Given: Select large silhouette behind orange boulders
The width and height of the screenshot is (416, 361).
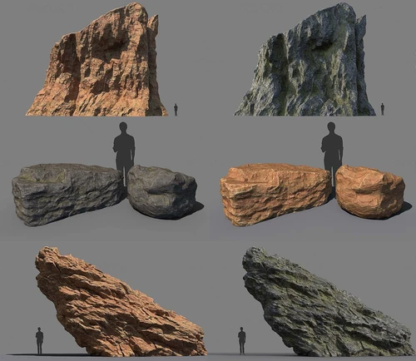Looking at the screenshot, I should click(x=332, y=147).
